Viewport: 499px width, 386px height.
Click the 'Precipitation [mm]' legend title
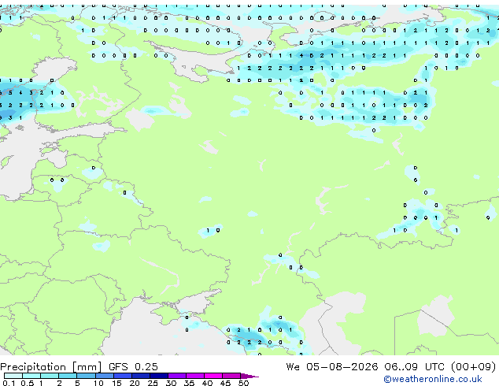point(51,367)
